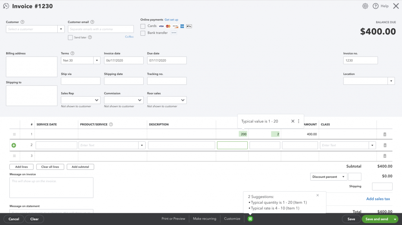Image resolution: width=402 pixels, height=225 pixels.
Task: Click the Apple Pay icon
Action: coord(189,26)
